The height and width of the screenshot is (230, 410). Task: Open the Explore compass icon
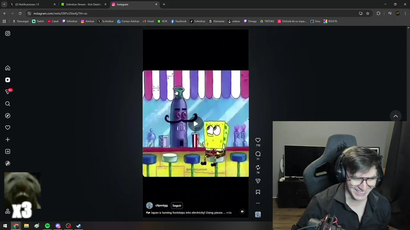click(x=8, y=116)
